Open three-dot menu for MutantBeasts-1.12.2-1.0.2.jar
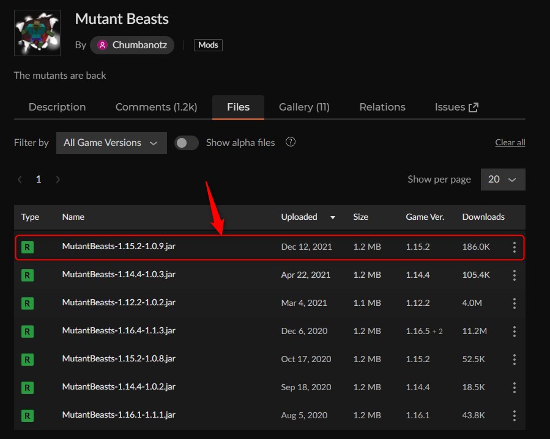550x439 pixels. tap(514, 303)
